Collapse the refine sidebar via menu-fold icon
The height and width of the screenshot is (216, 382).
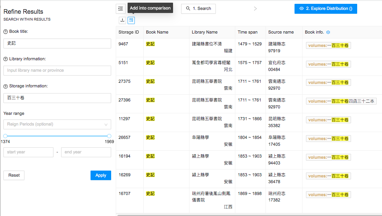121,8
